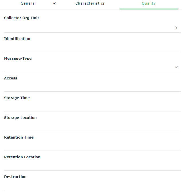182x196 pixels.
Task: Open Collector Org-Unit picker via right arrow
Action: 176,28
